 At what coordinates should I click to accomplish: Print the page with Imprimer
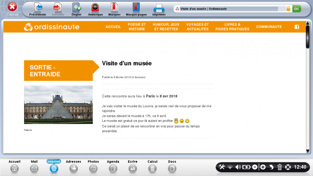pyautogui.click(x=159, y=9)
